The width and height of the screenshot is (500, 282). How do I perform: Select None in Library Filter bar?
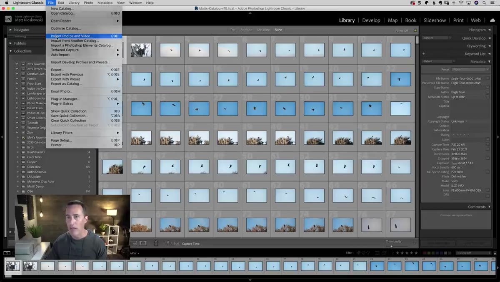pos(278,30)
